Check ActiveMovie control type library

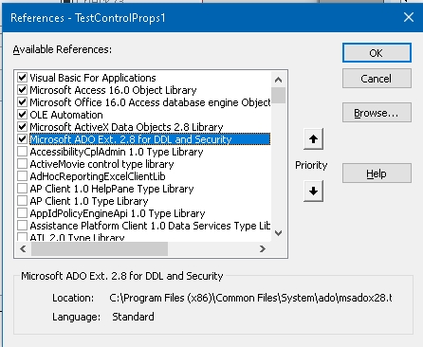point(22,164)
